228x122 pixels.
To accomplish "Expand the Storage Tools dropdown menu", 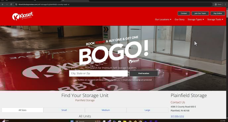I will coord(215,20).
